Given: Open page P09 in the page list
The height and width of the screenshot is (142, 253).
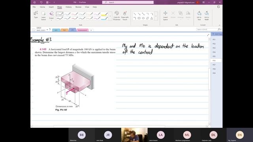Looking at the screenshot, I should point(214,73).
